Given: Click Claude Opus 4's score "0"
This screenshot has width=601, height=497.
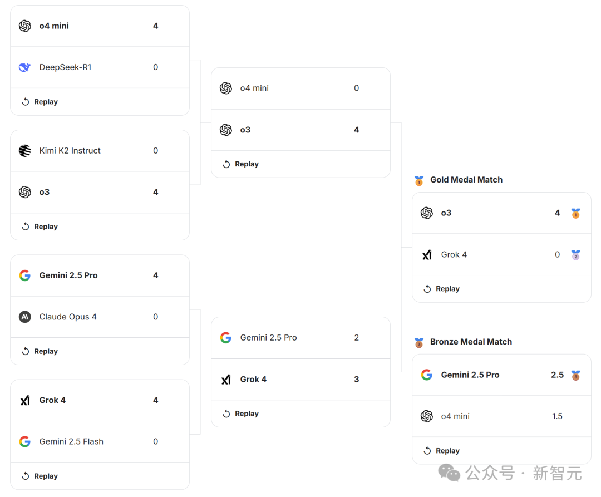Looking at the screenshot, I should pos(156,317).
